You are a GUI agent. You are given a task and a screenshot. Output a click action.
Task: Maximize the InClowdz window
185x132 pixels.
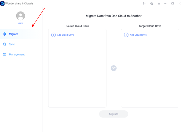point(173,4)
